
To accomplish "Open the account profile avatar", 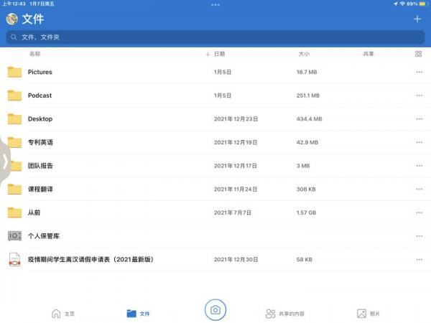I will click(11, 19).
